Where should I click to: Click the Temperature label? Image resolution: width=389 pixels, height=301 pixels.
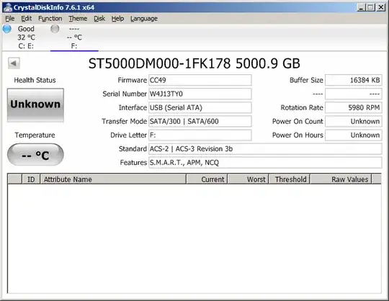click(35, 135)
